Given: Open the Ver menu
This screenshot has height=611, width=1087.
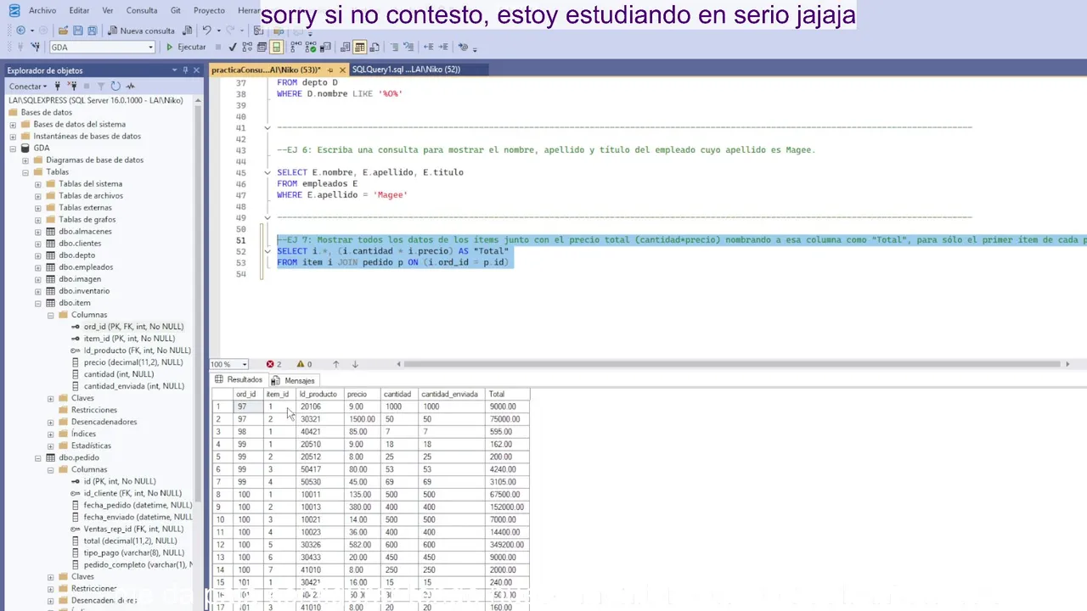Looking at the screenshot, I should [107, 10].
